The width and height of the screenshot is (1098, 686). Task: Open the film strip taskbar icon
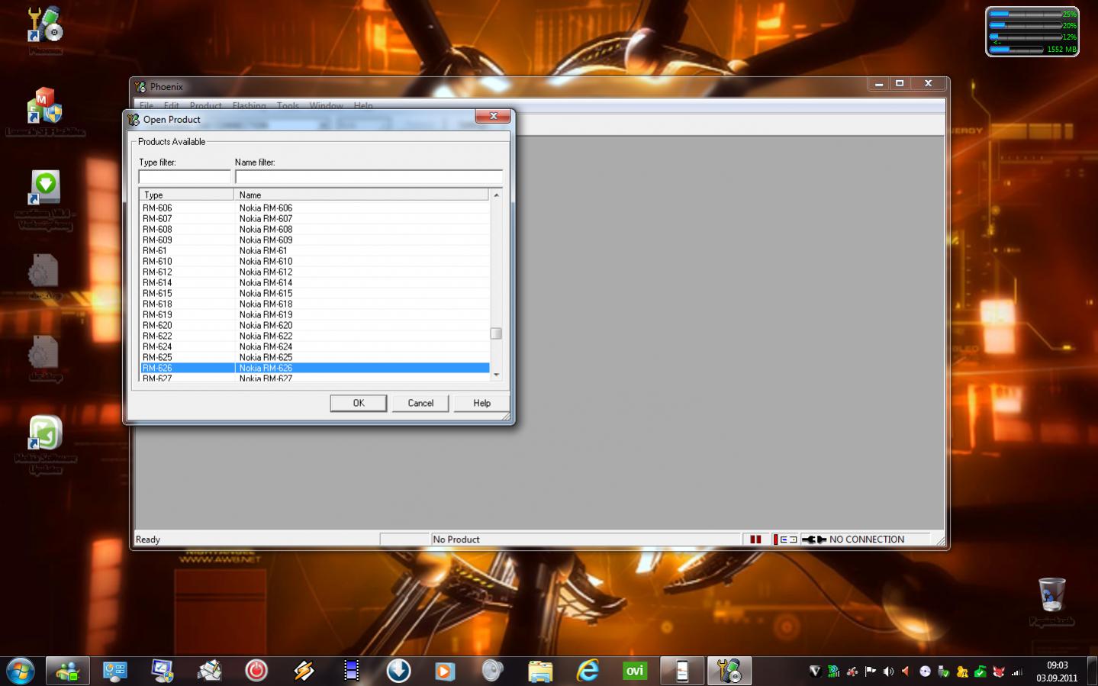351,671
